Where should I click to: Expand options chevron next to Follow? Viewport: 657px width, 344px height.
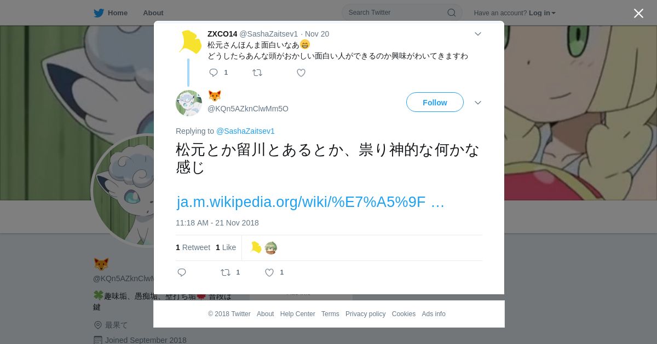pos(478,103)
